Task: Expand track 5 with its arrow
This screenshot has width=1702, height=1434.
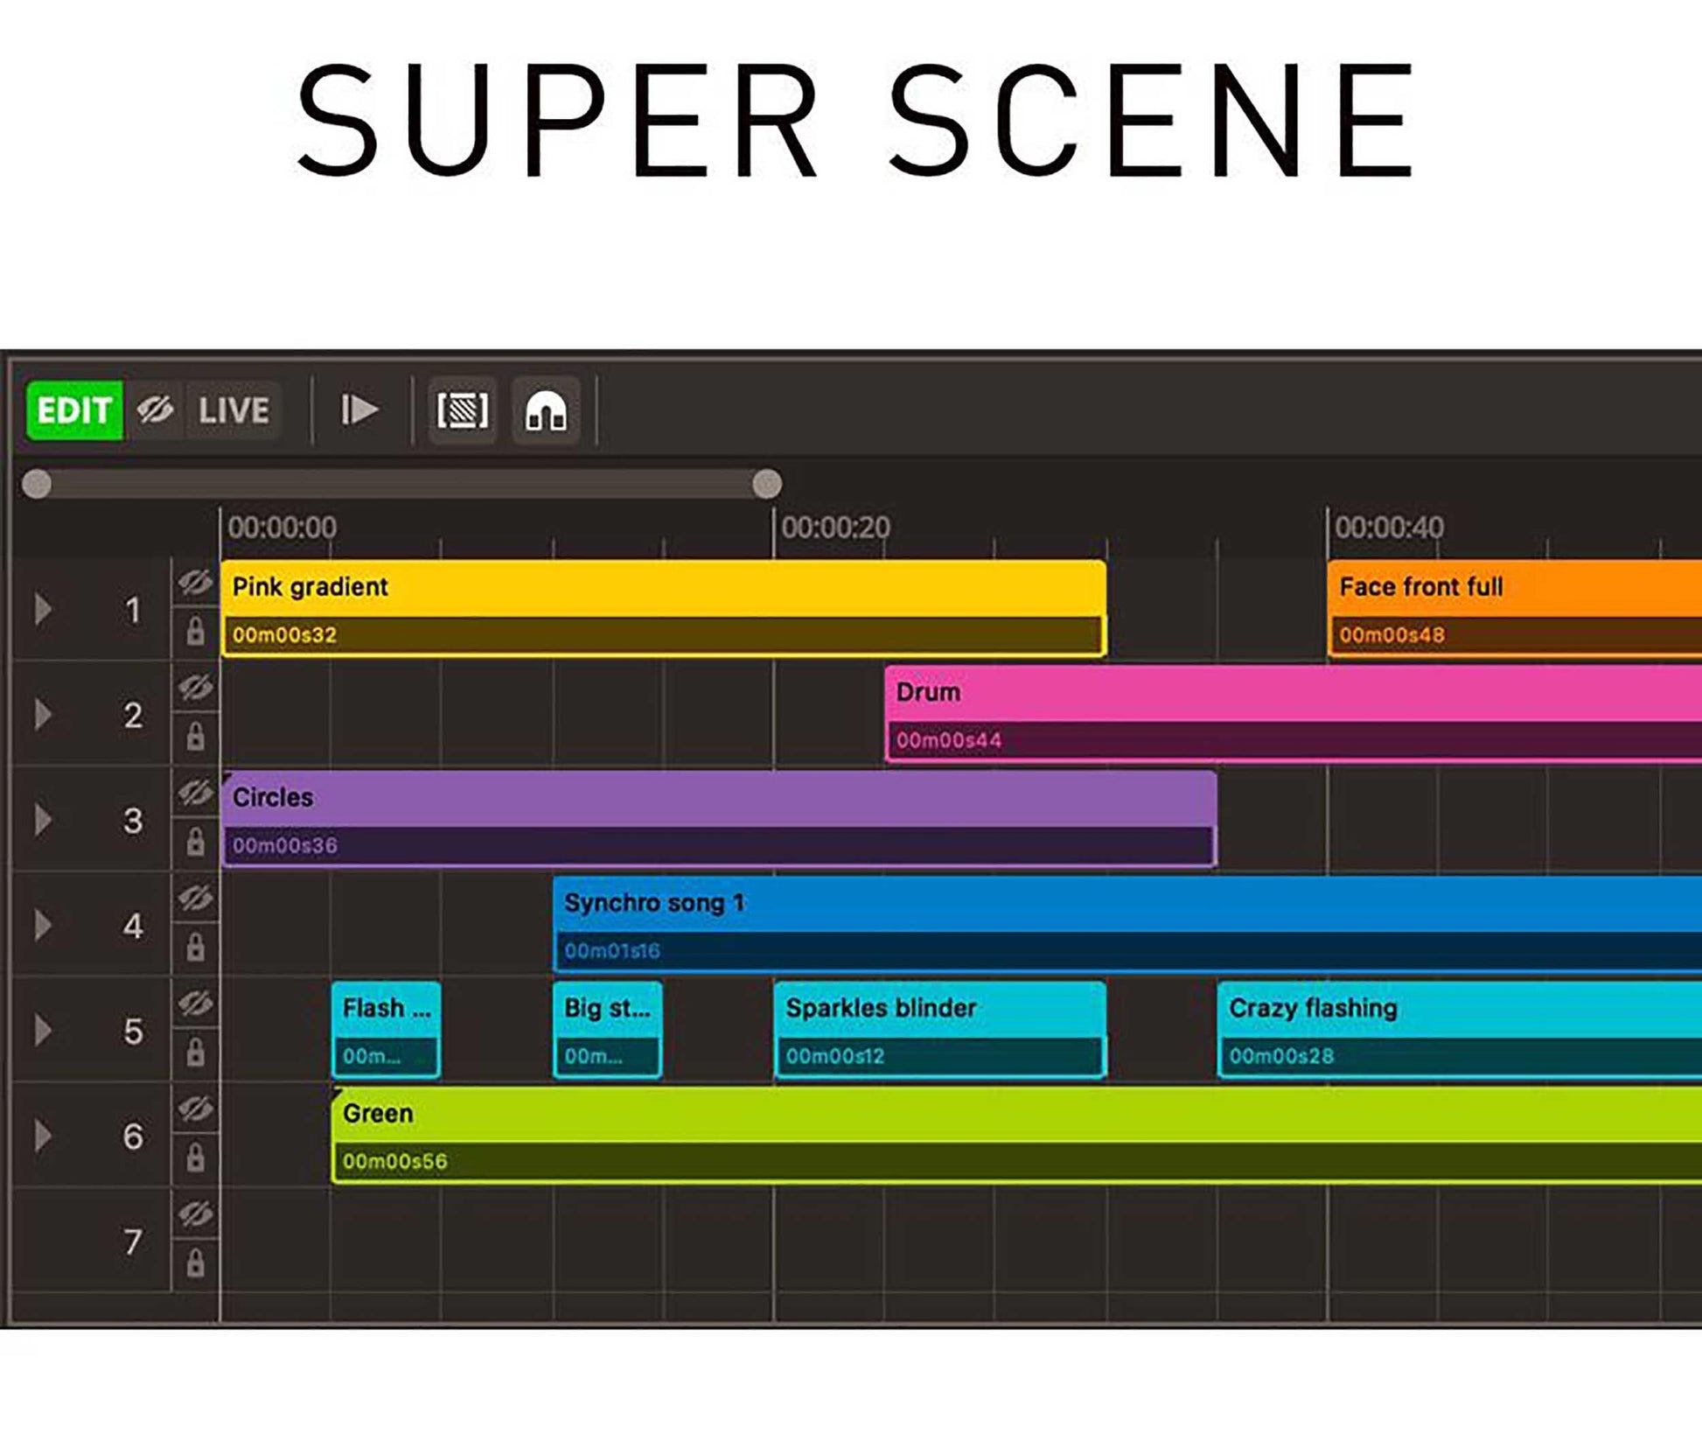Action: (43, 1031)
